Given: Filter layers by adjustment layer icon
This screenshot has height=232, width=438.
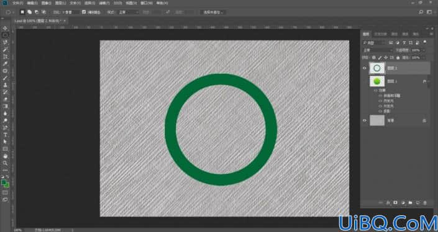Looking at the screenshot, I should pyautogui.click(x=398, y=43).
